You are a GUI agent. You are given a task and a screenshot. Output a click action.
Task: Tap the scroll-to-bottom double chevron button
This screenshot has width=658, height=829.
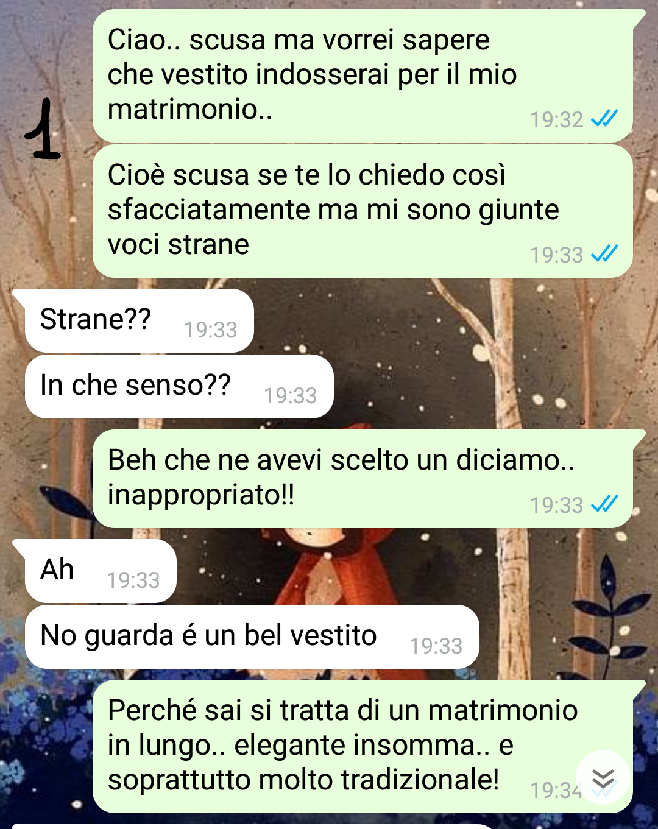tap(603, 778)
